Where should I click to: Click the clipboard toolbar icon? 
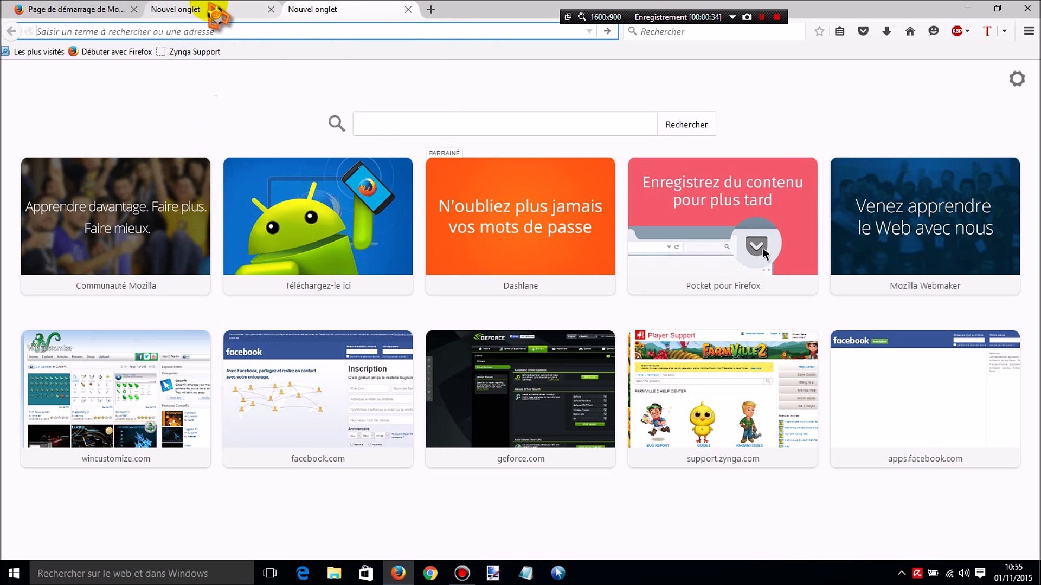coord(840,31)
